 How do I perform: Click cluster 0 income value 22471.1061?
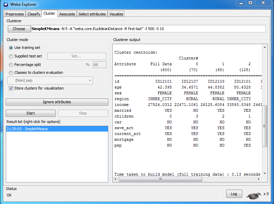coord(186,105)
